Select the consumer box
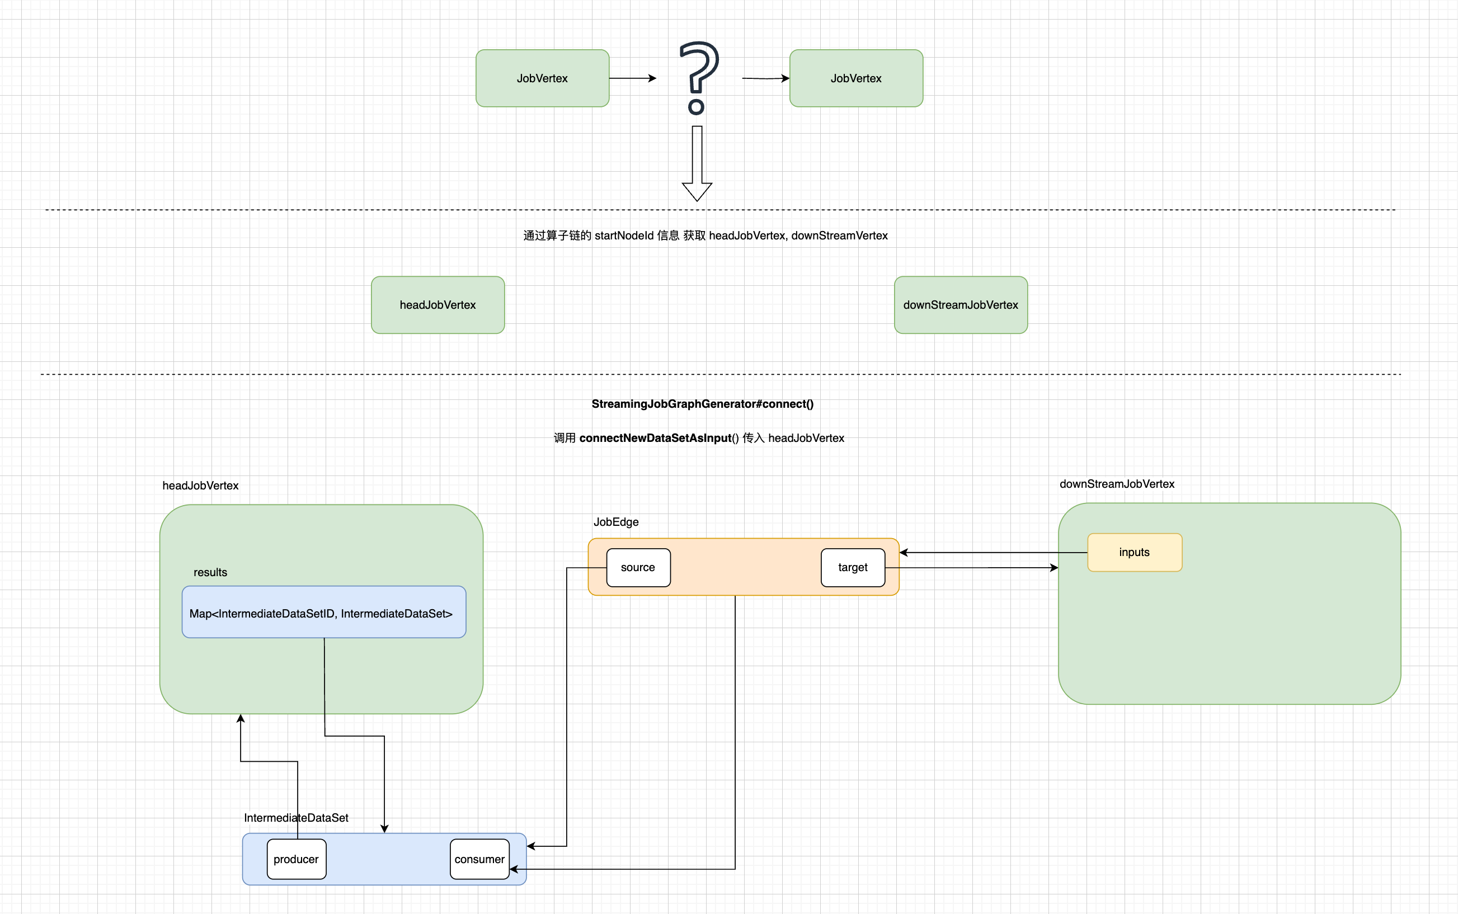The height and width of the screenshot is (914, 1458). pos(479,860)
